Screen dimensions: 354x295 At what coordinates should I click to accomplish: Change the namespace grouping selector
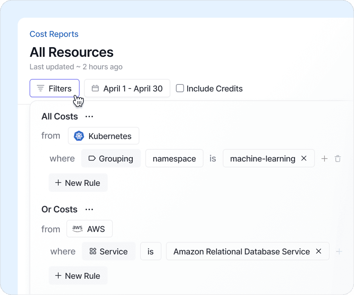coord(174,159)
